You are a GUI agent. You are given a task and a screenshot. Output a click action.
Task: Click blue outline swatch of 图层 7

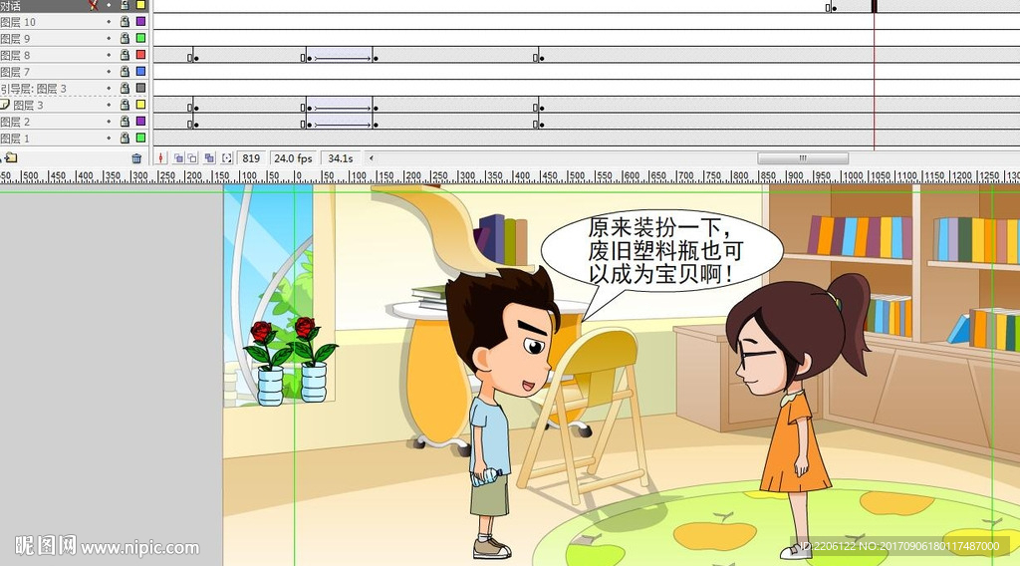[140, 72]
